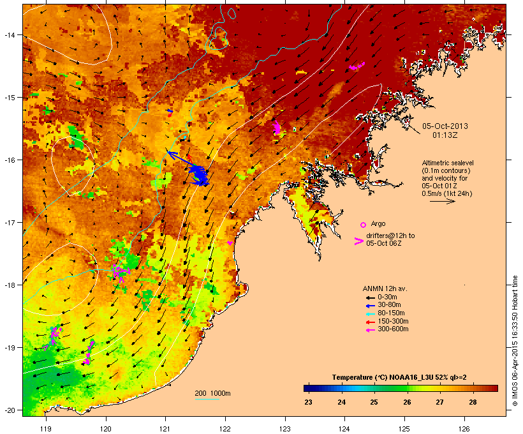Click the longitude axis label 121
The image size is (523, 434).
coord(165,429)
